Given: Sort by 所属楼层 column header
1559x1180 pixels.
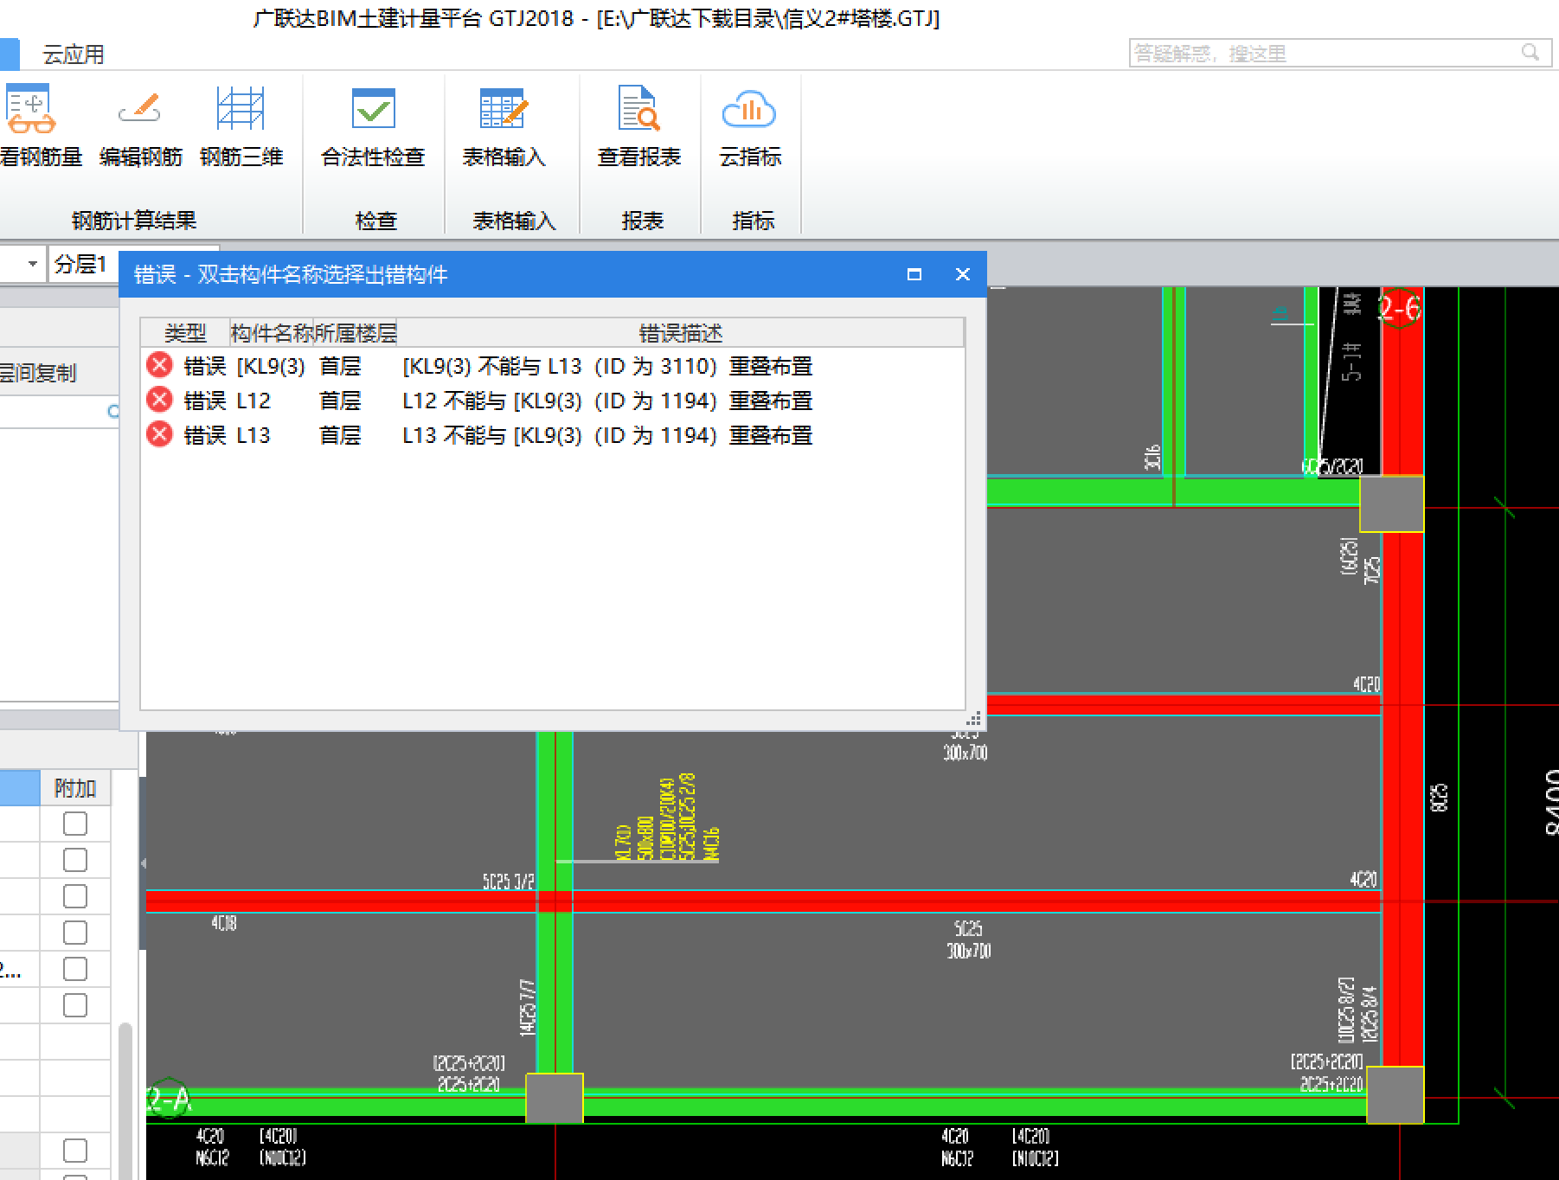Looking at the screenshot, I should point(355,333).
